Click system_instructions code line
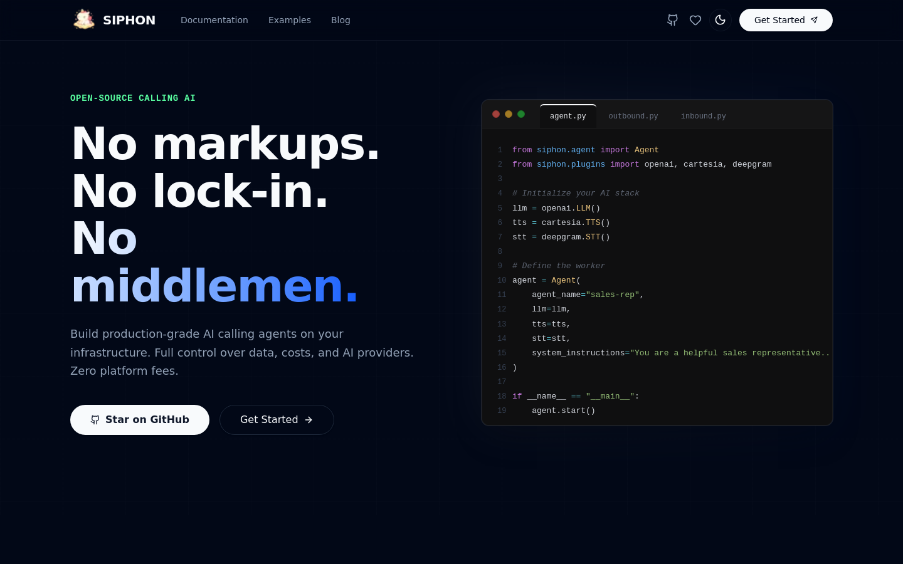Screen dimensions: 903x564 click(x=680, y=353)
